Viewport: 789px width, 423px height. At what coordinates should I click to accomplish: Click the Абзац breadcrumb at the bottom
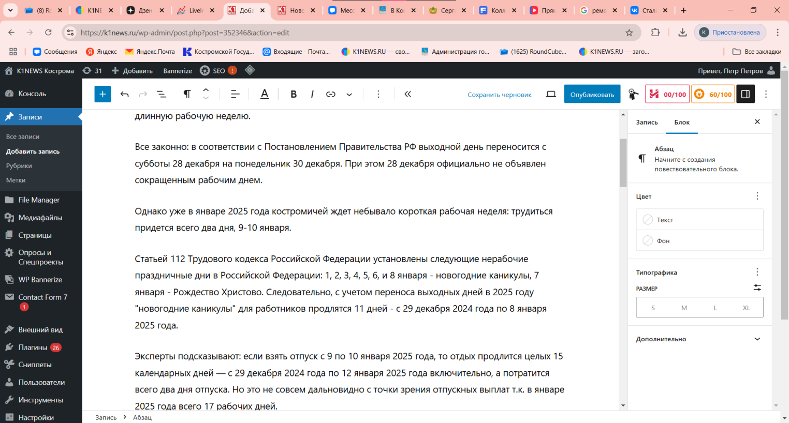143,417
